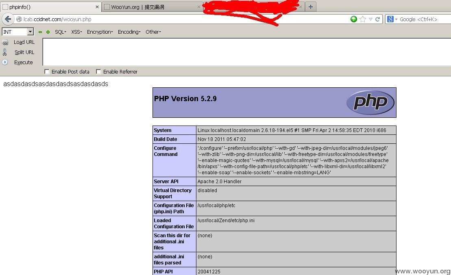This screenshot has width=451, height=275.
Task: Reload the page with the refresh icon
Action: coord(378,19)
